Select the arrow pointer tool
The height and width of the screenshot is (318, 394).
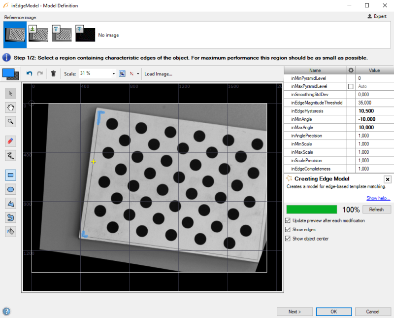click(x=11, y=94)
